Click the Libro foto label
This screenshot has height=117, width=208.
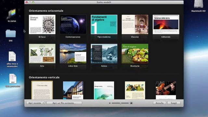tap(73, 66)
